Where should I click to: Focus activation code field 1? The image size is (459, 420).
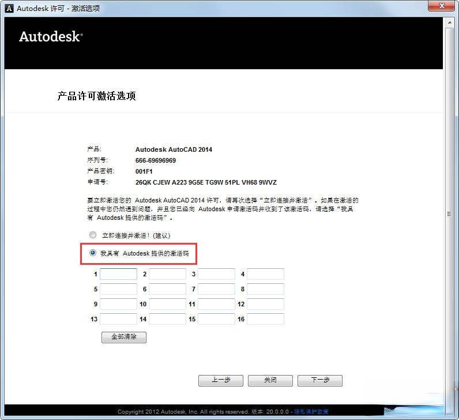pyautogui.click(x=118, y=274)
